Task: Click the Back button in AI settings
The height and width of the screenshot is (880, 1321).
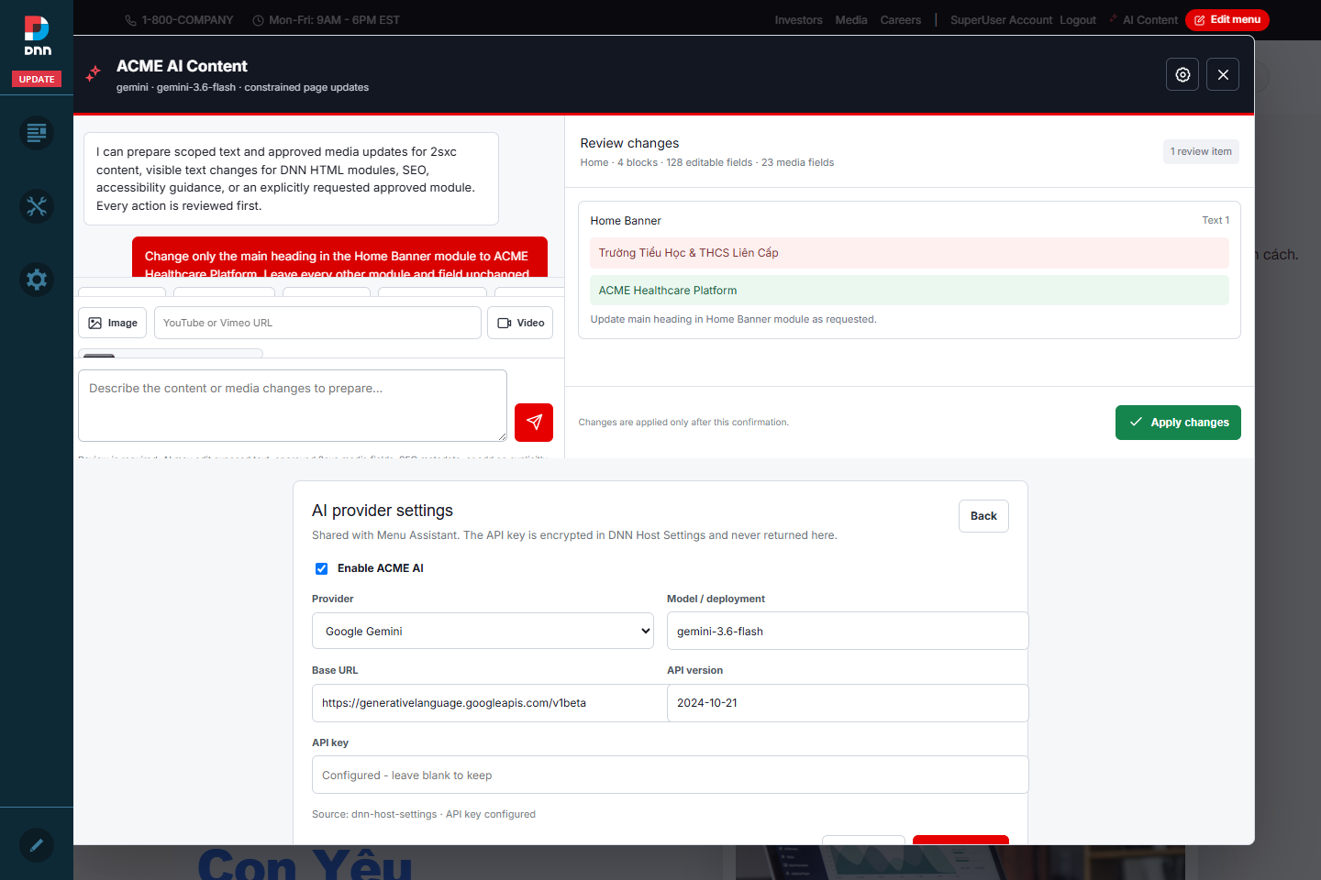Action: click(x=983, y=516)
